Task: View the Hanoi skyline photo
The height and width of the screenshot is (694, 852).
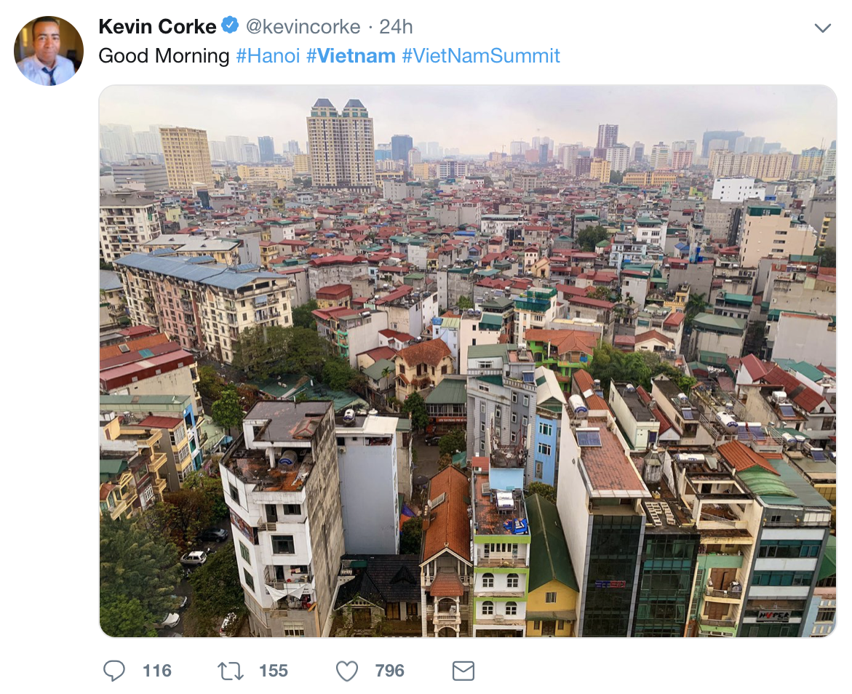Action: 467,361
